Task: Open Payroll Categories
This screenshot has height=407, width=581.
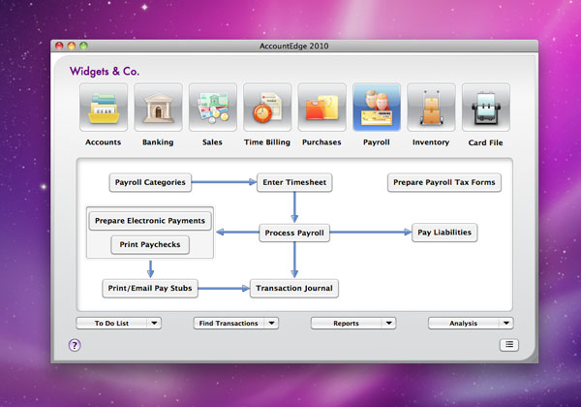Action: point(150,182)
